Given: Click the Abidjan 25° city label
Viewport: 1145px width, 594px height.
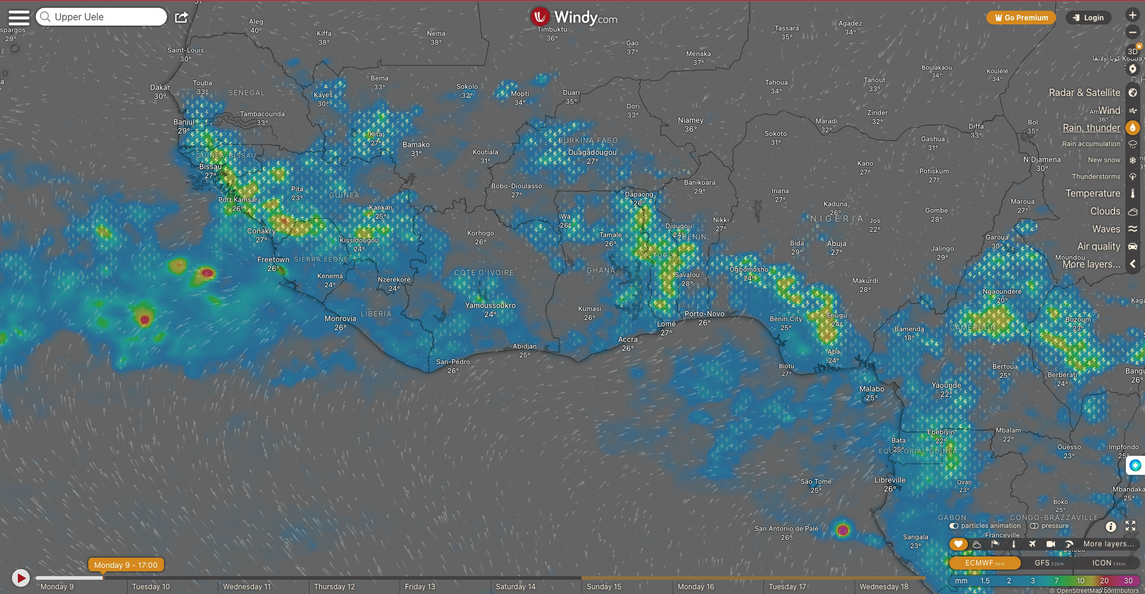Looking at the screenshot, I should [x=524, y=350].
